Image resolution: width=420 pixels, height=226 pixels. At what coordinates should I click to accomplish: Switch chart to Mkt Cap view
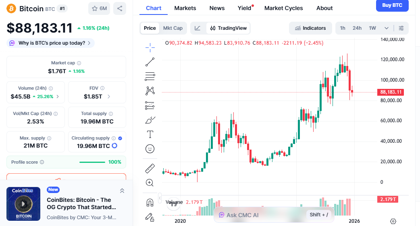pos(173,28)
